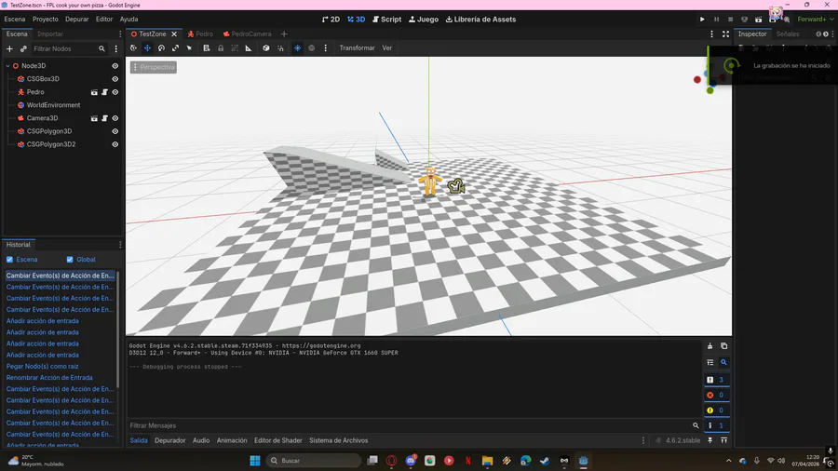Collapse duplicate messages in output
This screenshot has height=471, width=838.
pos(710,362)
